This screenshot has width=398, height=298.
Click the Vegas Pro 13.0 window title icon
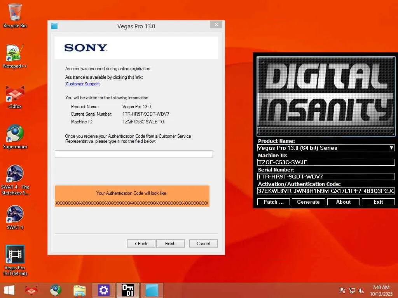click(54, 26)
